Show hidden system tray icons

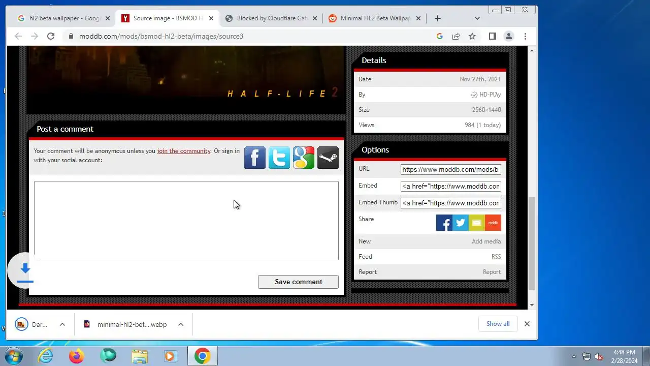574,356
